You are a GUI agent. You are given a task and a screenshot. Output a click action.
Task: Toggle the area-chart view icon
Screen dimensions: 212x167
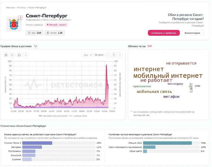pos(19,55)
